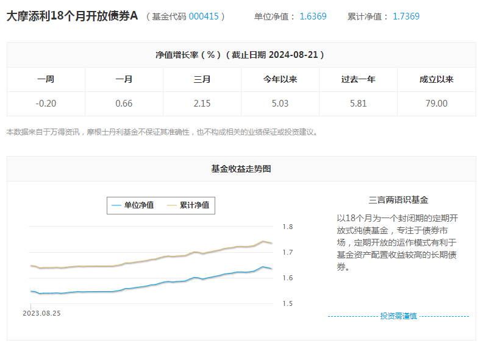Click the 过去一年 column header
The height and width of the screenshot is (343, 500).
pos(358,79)
